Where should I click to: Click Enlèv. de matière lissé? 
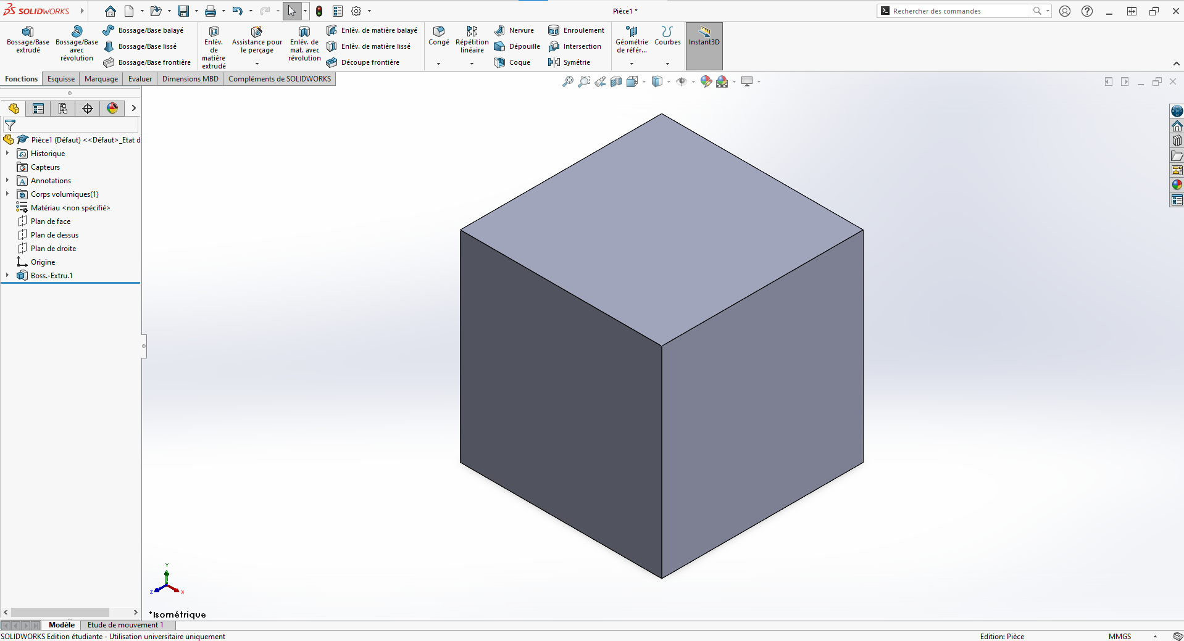click(369, 46)
